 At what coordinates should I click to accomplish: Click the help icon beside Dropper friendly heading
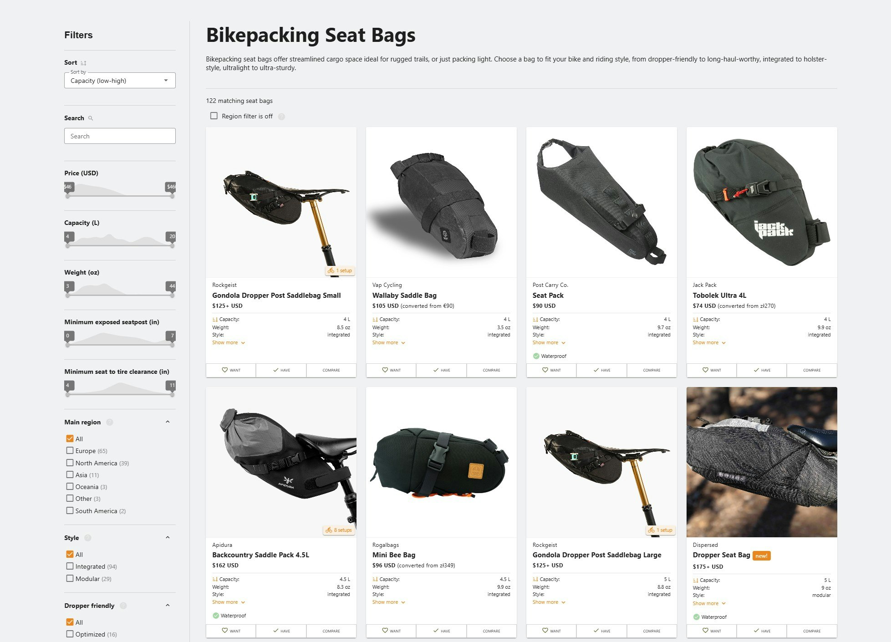click(122, 606)
